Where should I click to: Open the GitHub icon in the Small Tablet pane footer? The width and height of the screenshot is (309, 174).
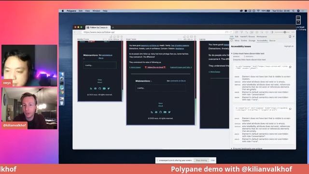(x=160, y=112)
